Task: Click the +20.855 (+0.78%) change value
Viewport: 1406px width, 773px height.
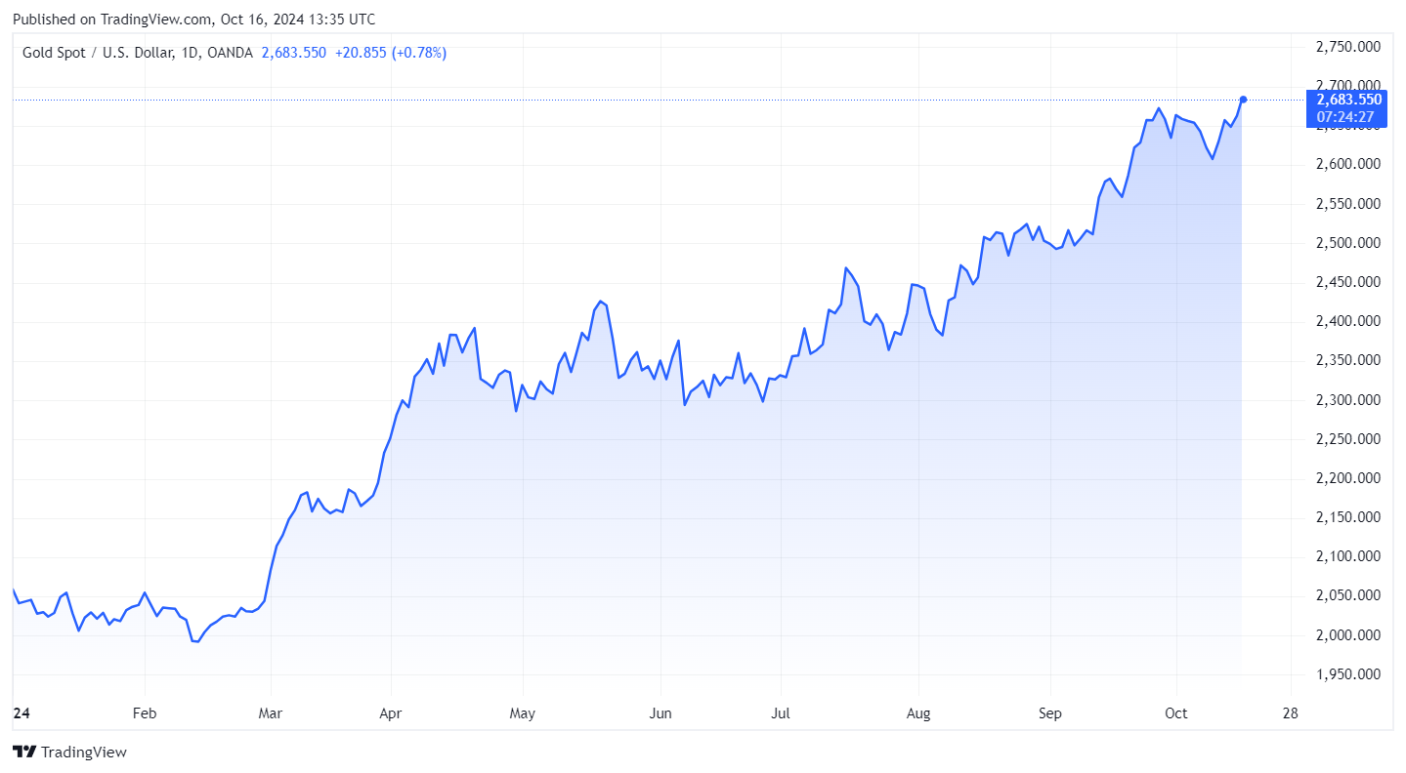Action: click(391, 53)
